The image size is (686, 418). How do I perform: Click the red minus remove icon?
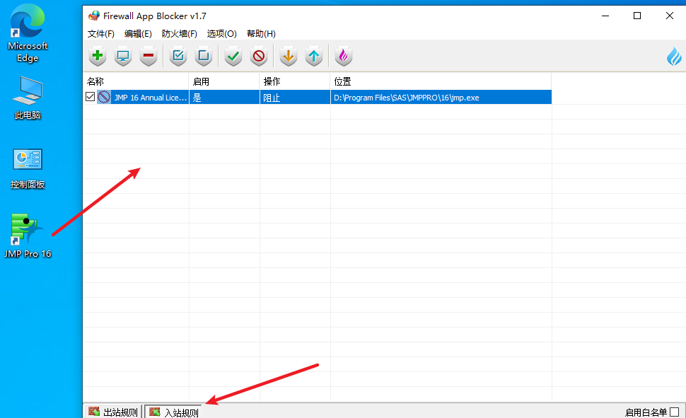tap(148, 56)
